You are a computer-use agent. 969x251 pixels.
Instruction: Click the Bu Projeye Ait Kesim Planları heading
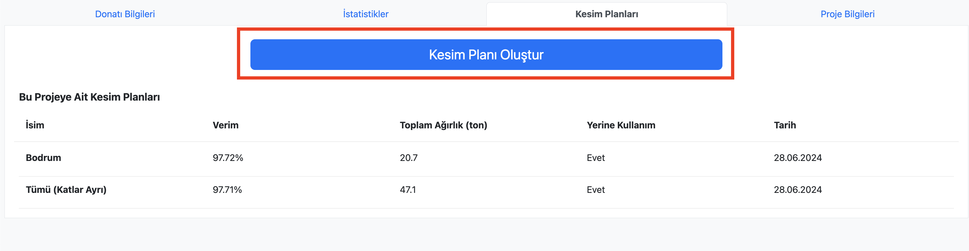(x=89, y=97)
